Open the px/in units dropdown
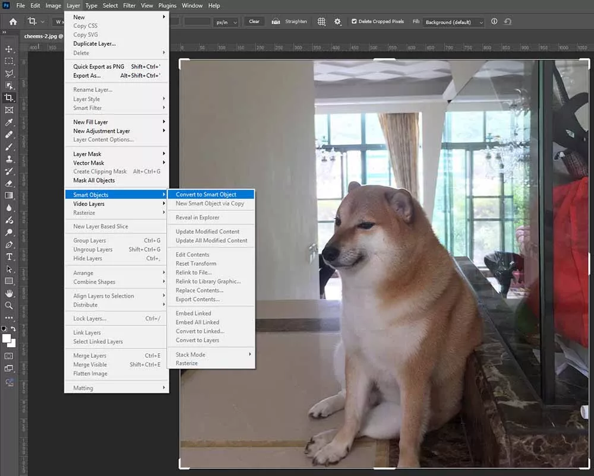 (227, 22)
